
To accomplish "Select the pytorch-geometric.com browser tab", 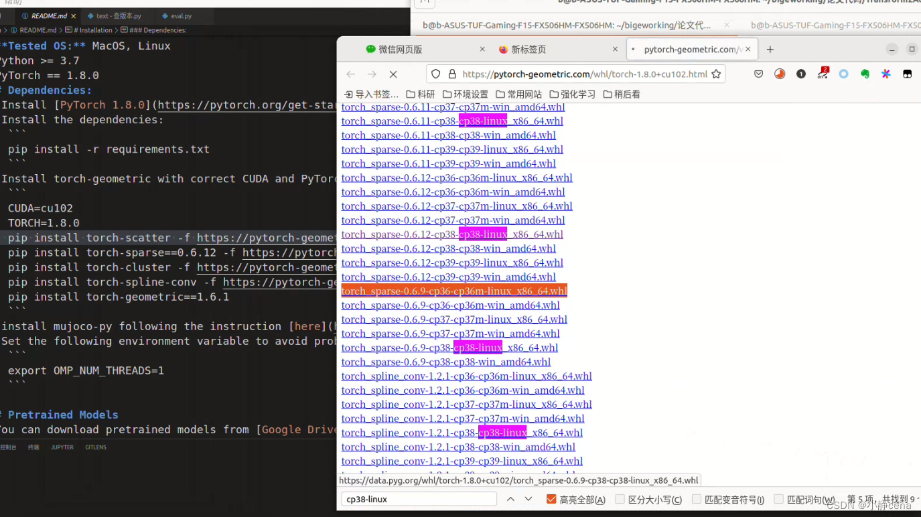I will coord(693,50).
